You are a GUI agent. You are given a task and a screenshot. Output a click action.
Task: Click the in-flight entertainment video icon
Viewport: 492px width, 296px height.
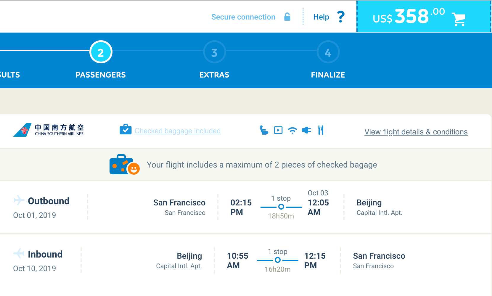[x=278, y=130]
